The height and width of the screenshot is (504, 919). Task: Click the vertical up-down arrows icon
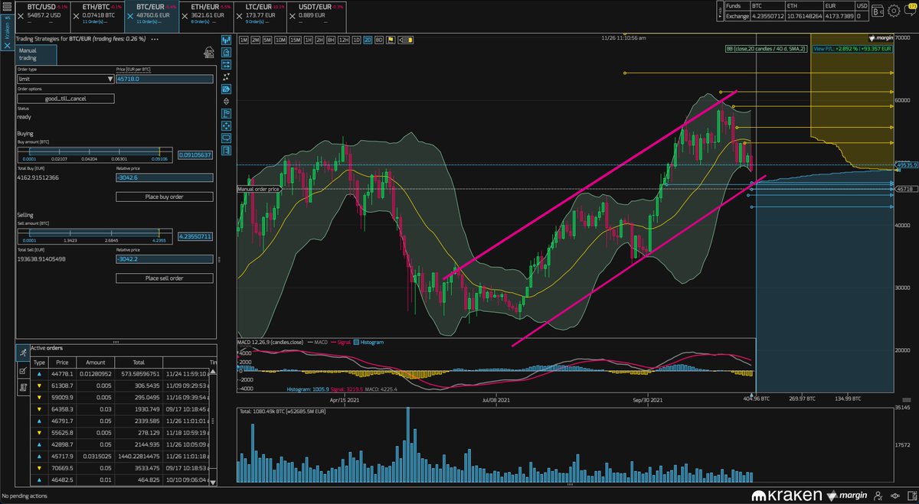pyautogui.click(x=227, y=101)
